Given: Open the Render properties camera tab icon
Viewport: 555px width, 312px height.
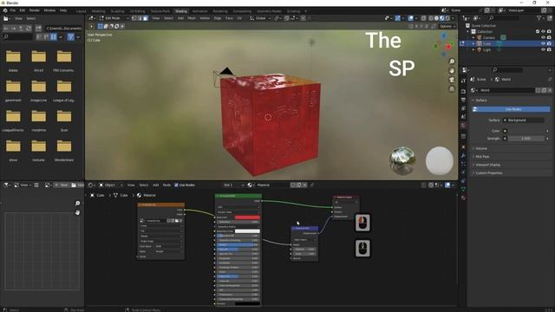Looking at the screenshot, I should pyautogui.click(x=463, y=91).
